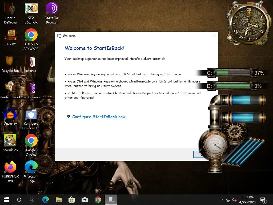Open Microsoft Store from the taskbar

tap(71, 200)
